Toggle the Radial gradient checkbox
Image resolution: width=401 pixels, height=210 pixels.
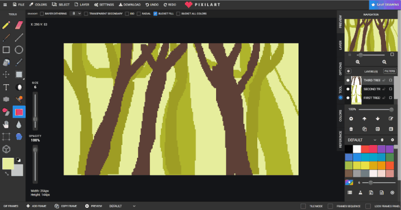[139, 13]
